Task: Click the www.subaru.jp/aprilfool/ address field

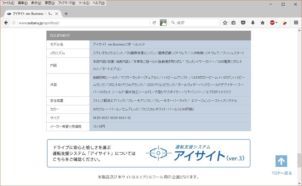Action: (x=84, y=23)
